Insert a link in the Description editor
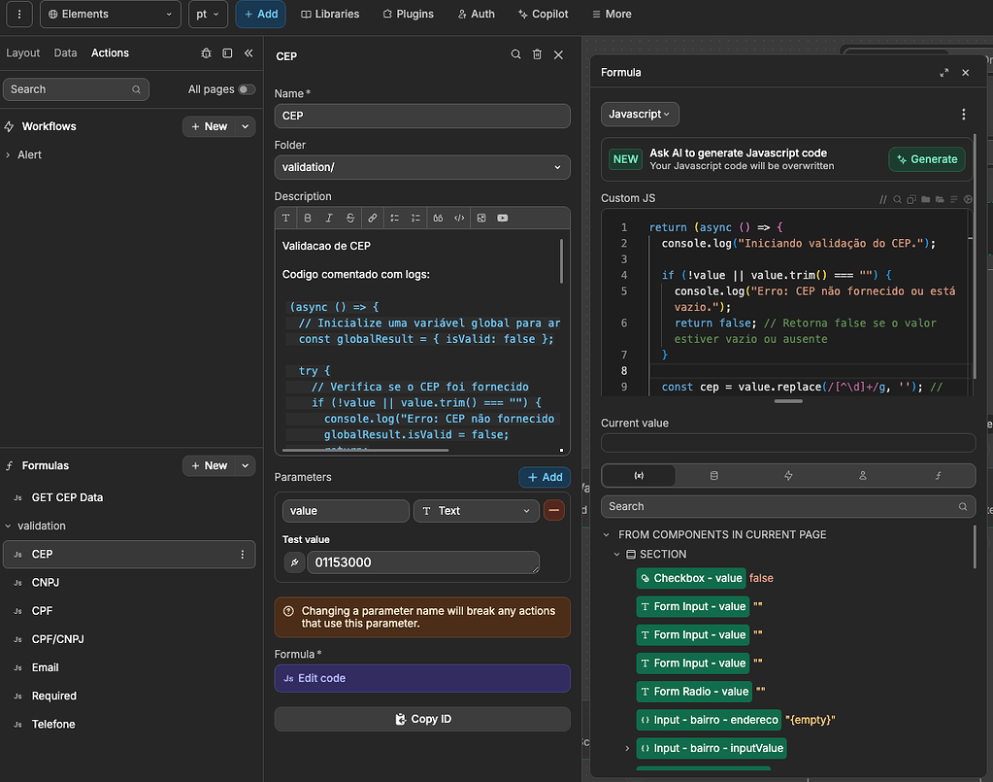 pyautogui.click(x=372, y=218)
